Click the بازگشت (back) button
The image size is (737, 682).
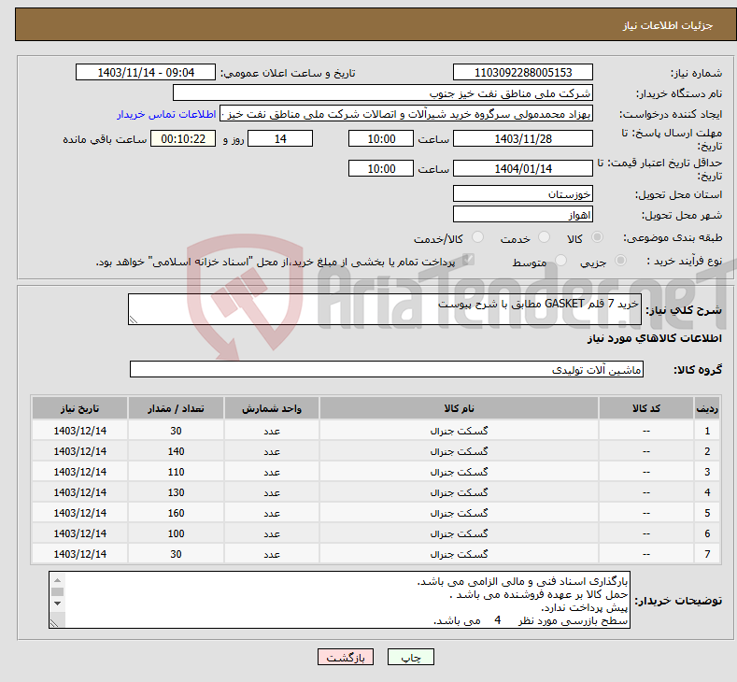coord(346,658)
